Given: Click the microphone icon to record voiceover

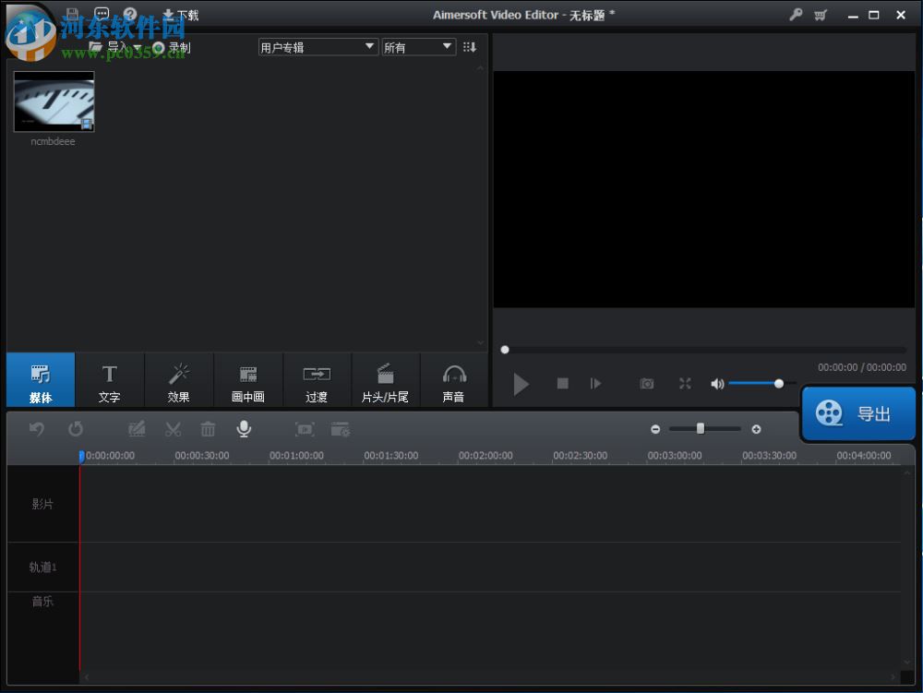Looking at the screenshot, I should pyautogui.click(x=244, y=428).
